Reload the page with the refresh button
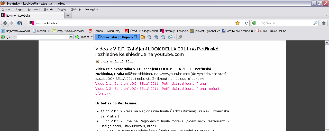The height and width of the screenshot is (131, 329). pos(247,23)
